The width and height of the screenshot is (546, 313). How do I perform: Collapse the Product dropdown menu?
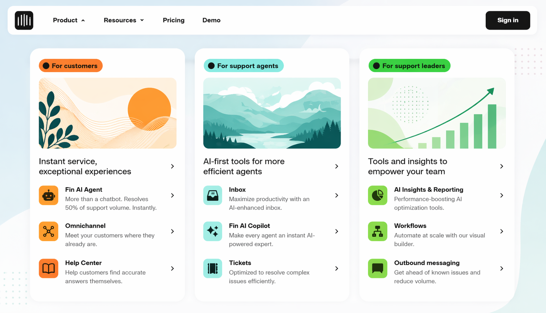tap(69, 20)
